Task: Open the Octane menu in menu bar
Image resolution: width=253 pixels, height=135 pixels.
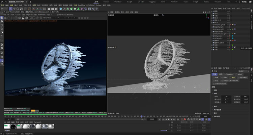Action: pyautogui.click(x=99, y=5)
